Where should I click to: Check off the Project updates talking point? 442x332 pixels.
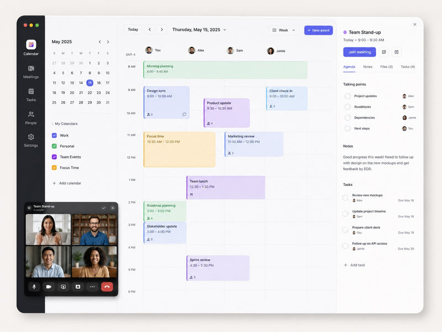[x=348, y=96]
